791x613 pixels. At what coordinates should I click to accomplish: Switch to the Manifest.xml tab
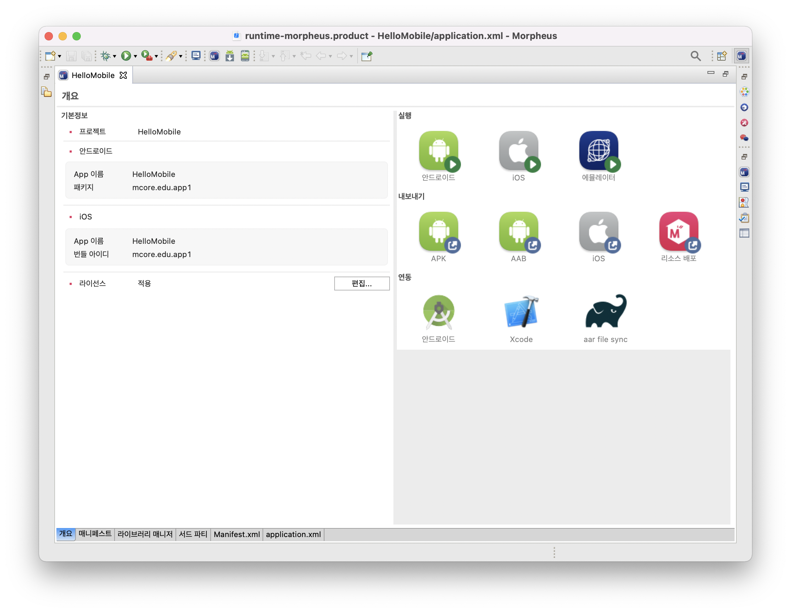click(237, 534)
